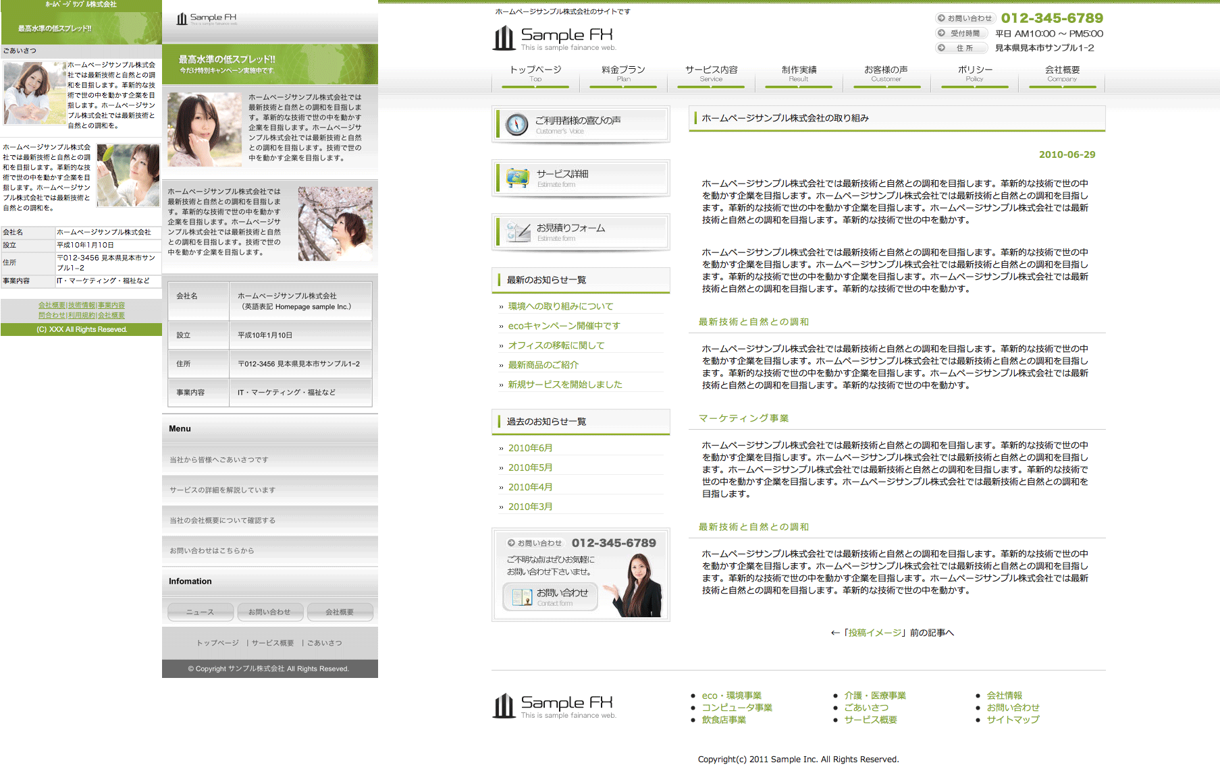Open the 環境への取り組みについて news link
The width and height of the screenshot is (1220, 767).
(560, 306)
